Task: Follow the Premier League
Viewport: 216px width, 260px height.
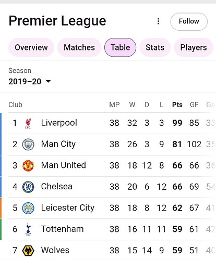Action: point(189,21)
